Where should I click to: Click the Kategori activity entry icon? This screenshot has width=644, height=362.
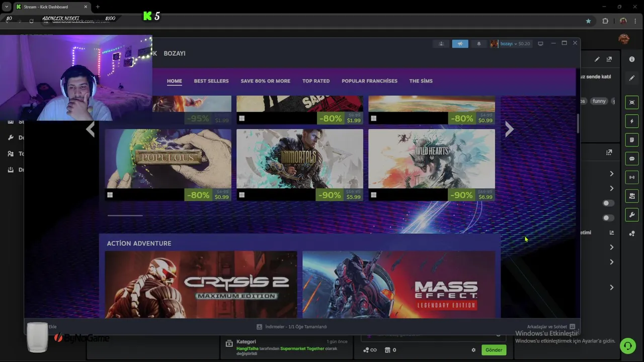coord(229,343)
